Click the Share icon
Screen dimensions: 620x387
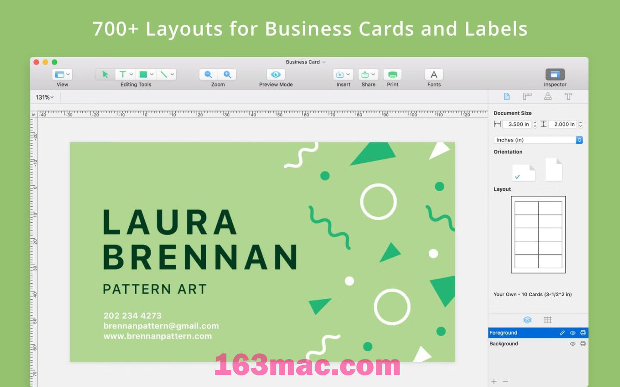[x=365, y=74]
